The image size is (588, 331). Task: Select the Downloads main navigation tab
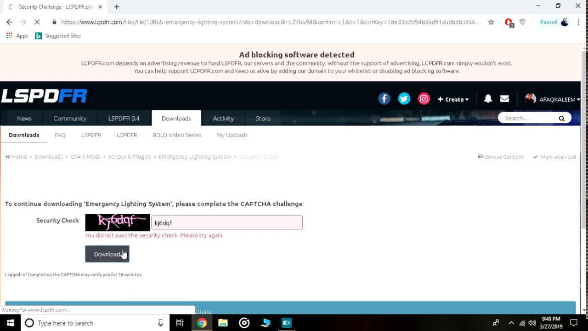[176, 119]
